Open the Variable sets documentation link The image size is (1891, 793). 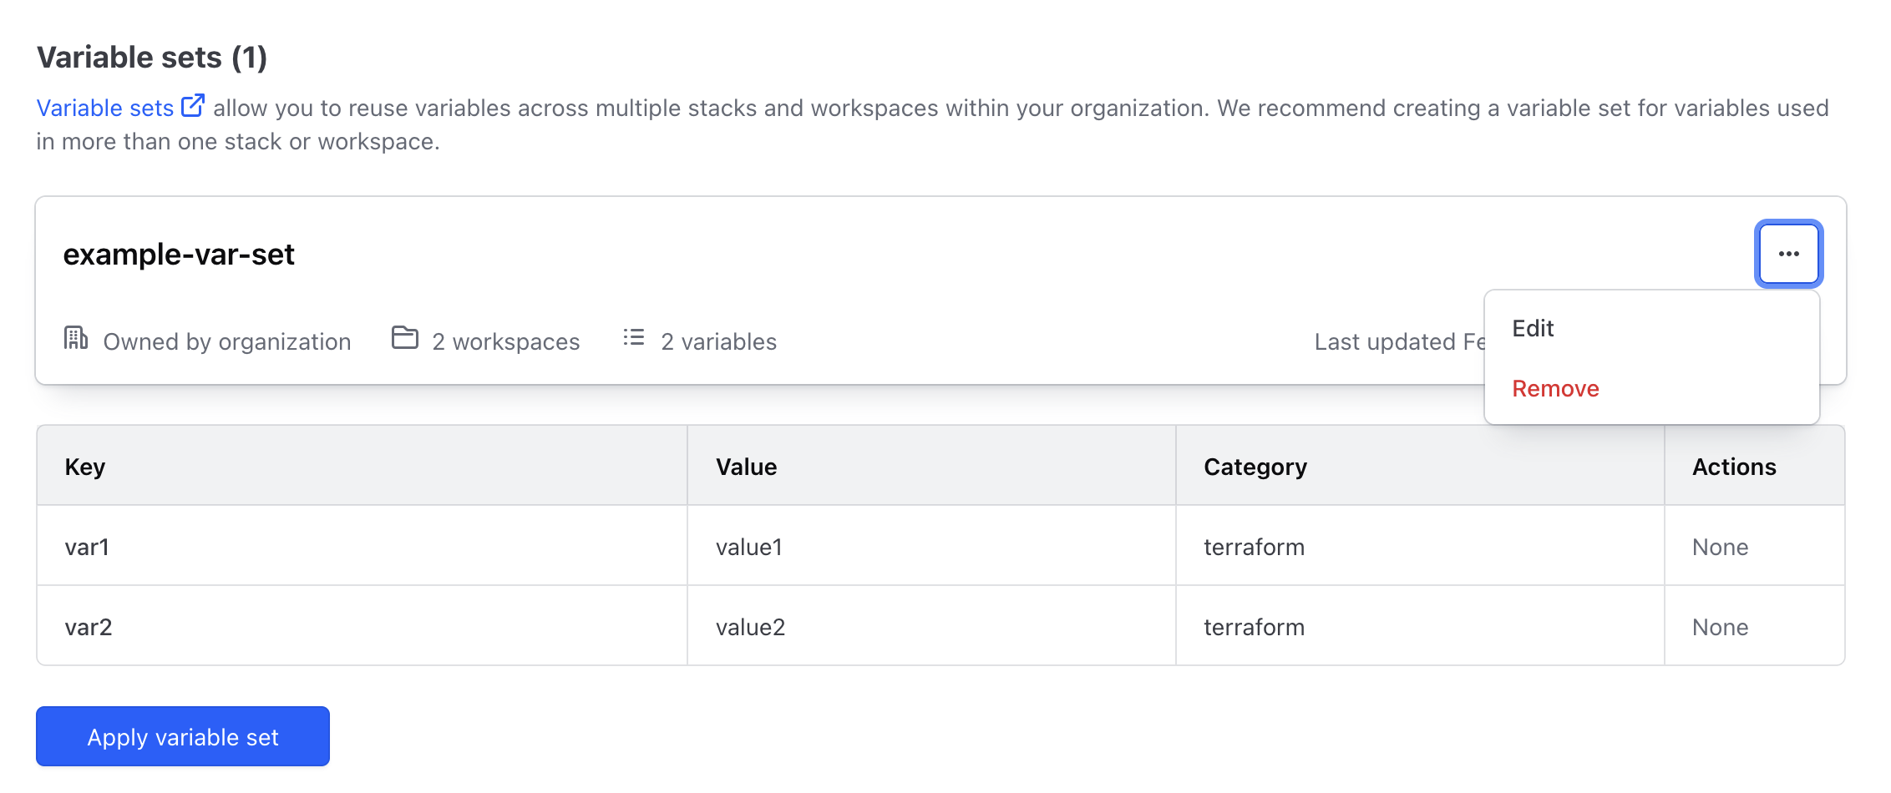(105, 109)
